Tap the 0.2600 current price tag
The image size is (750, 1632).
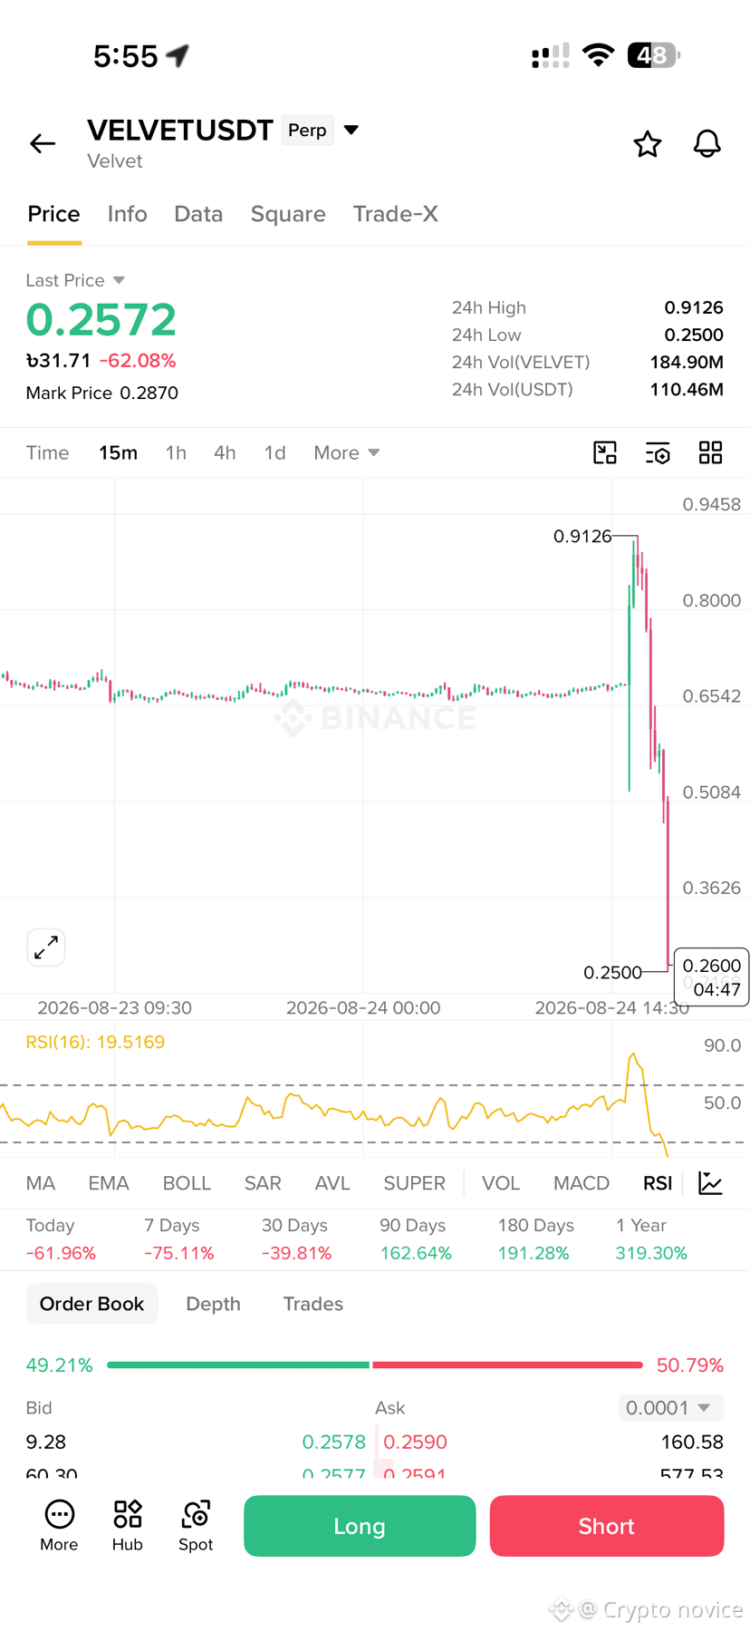point(712,977)
